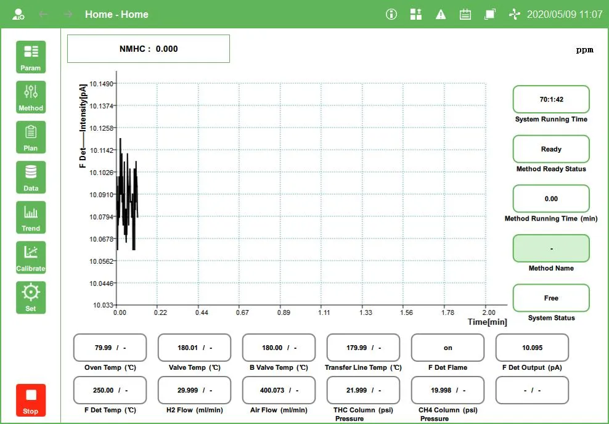Click the NMHC reading display
Screen dimensions: 609x424
click(x=148, y=49)
